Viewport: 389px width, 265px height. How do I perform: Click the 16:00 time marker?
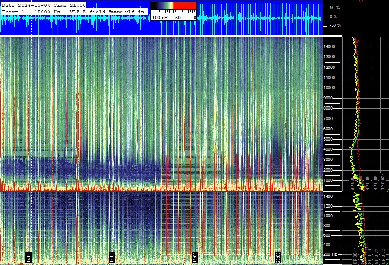112,257
